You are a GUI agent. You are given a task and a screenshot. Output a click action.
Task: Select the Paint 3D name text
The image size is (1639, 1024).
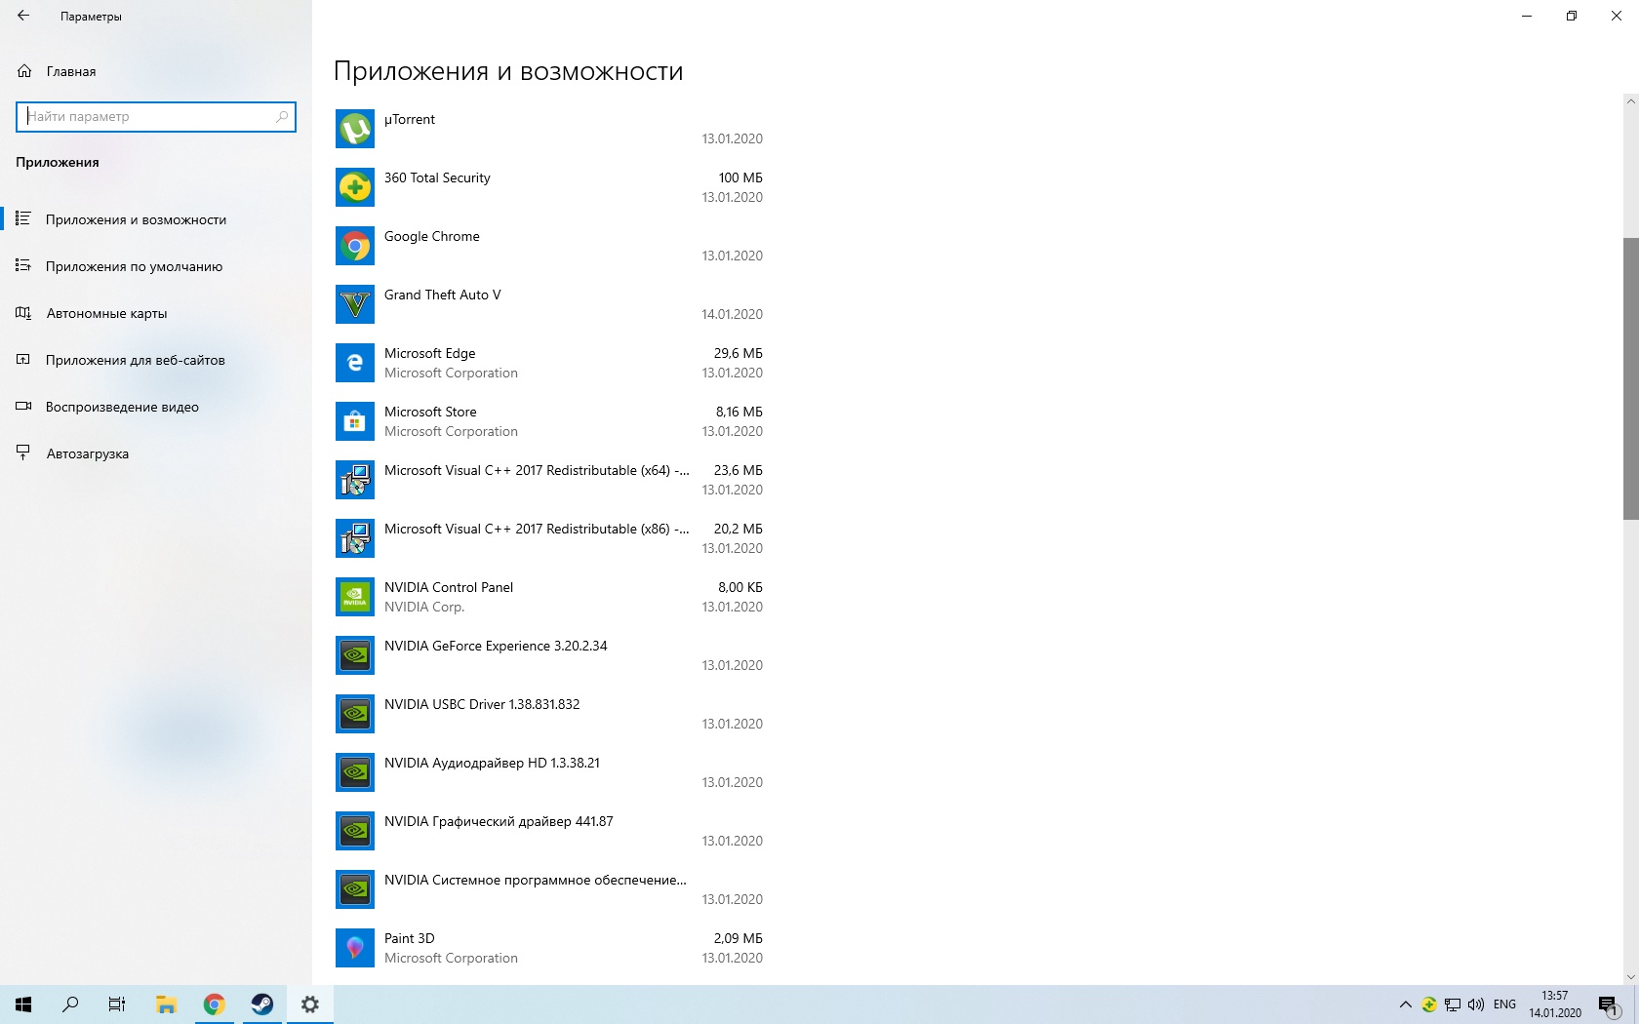click(410, 938)
